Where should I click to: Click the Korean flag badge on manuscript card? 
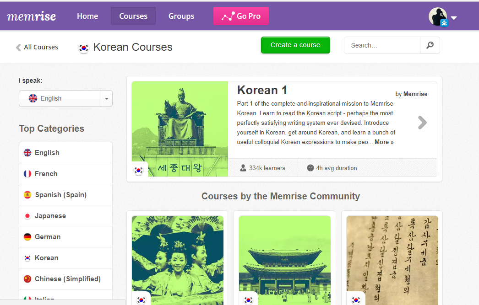point(356,300)
